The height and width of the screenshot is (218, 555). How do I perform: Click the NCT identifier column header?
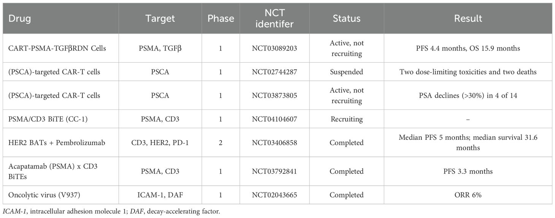274,18
